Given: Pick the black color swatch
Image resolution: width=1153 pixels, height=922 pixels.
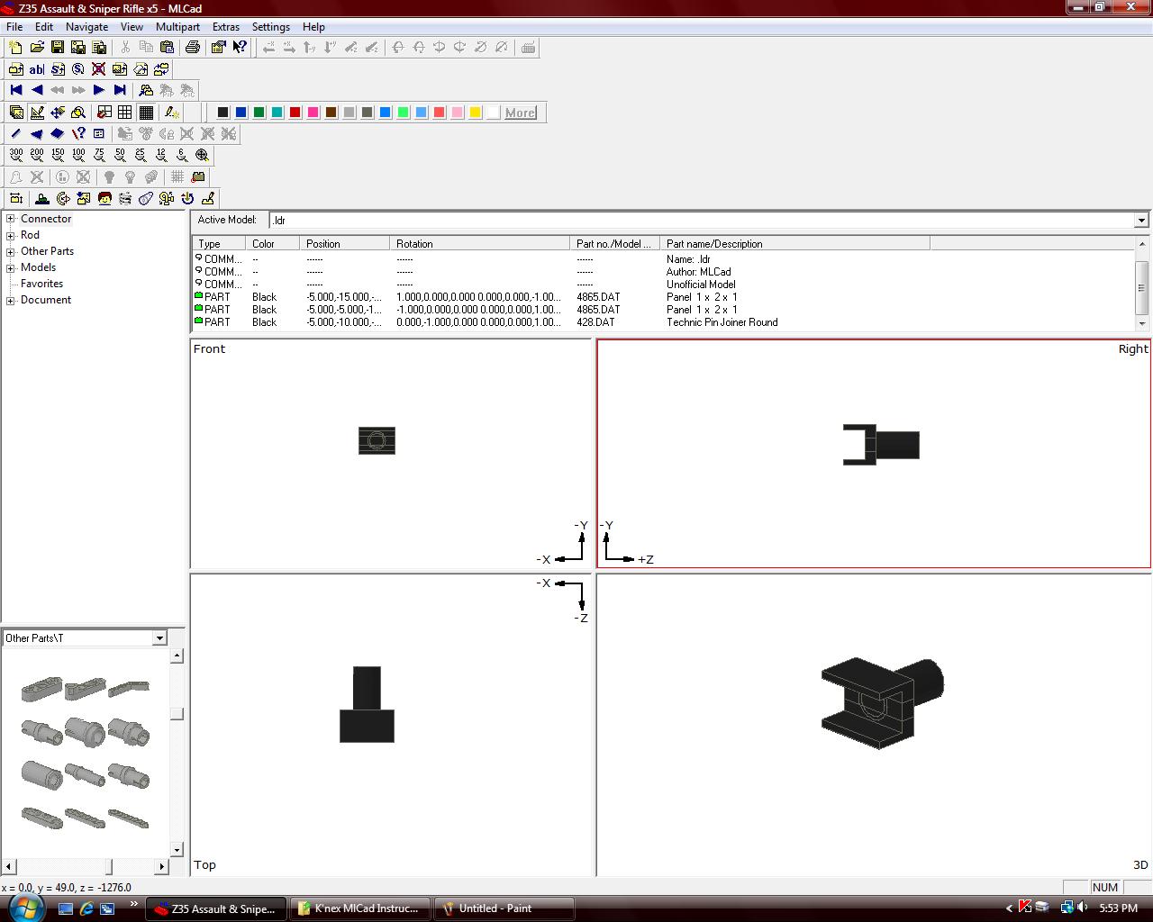Looking at the screenshot, I should [x=222, y=113].
